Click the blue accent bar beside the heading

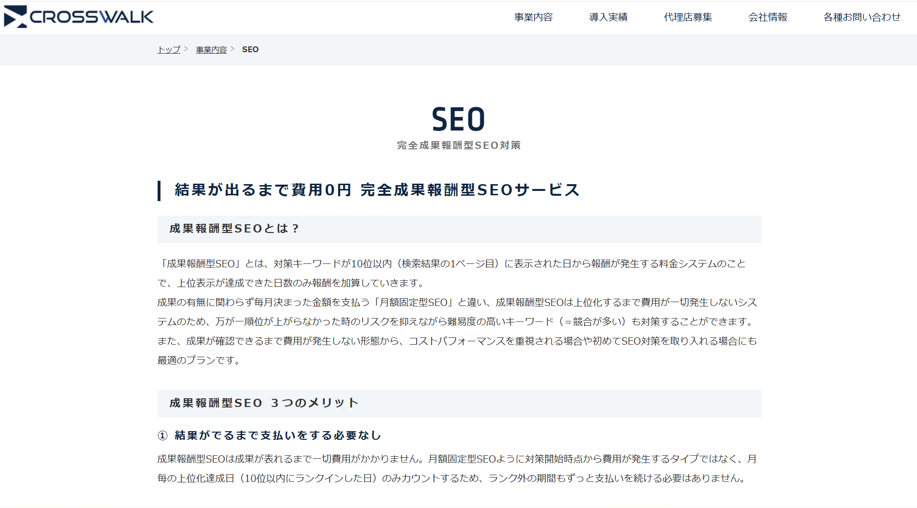click(160, 190)
